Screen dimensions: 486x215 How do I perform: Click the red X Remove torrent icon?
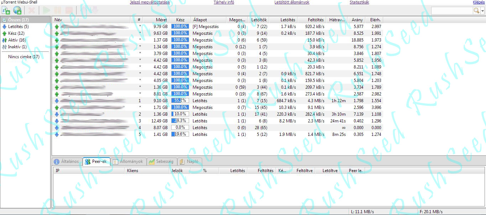pos(32,11)
